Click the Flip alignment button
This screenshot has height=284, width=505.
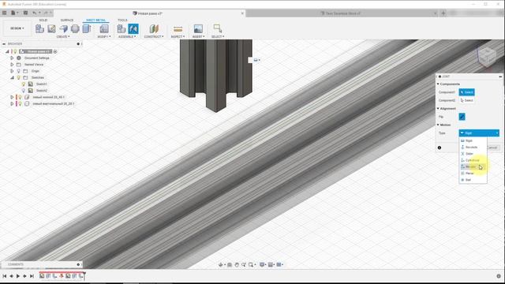pyautogui.click(x=462, y=117)
